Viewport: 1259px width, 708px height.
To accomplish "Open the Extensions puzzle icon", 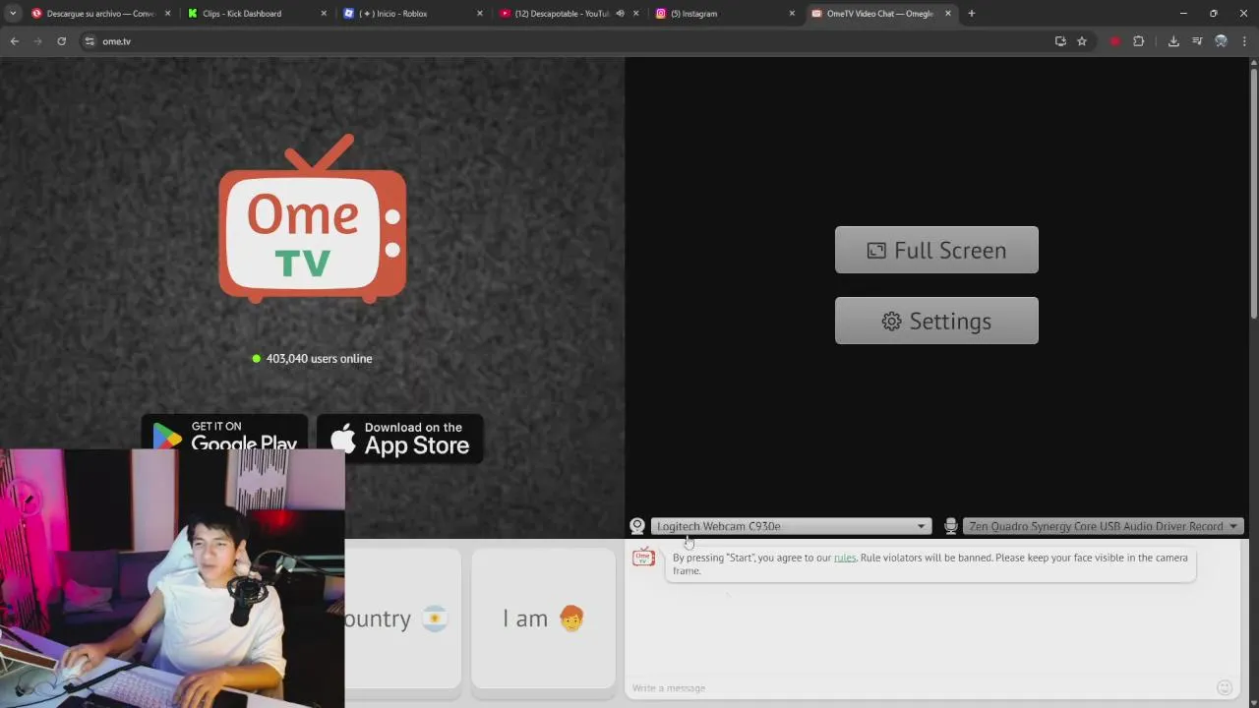I will (1139, 41).
